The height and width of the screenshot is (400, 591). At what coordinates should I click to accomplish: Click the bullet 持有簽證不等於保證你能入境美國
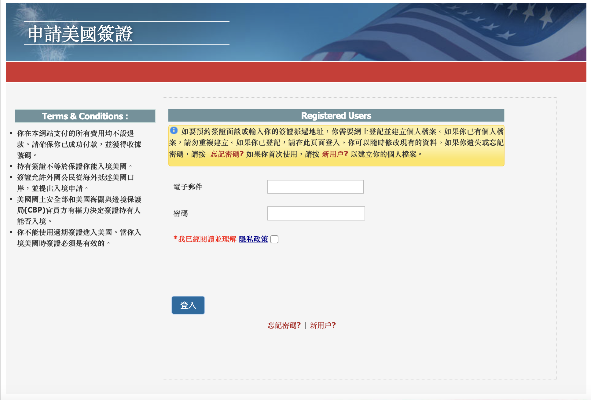coord(75,166)
